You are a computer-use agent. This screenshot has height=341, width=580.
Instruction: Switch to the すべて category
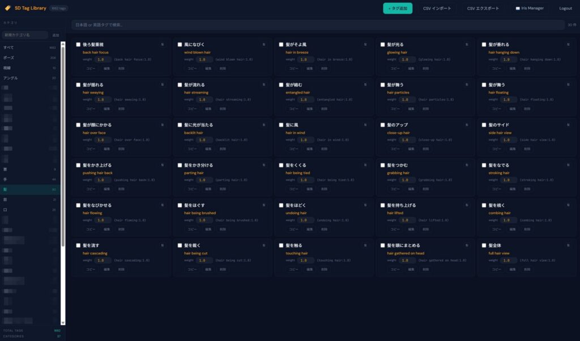point(9,48)
